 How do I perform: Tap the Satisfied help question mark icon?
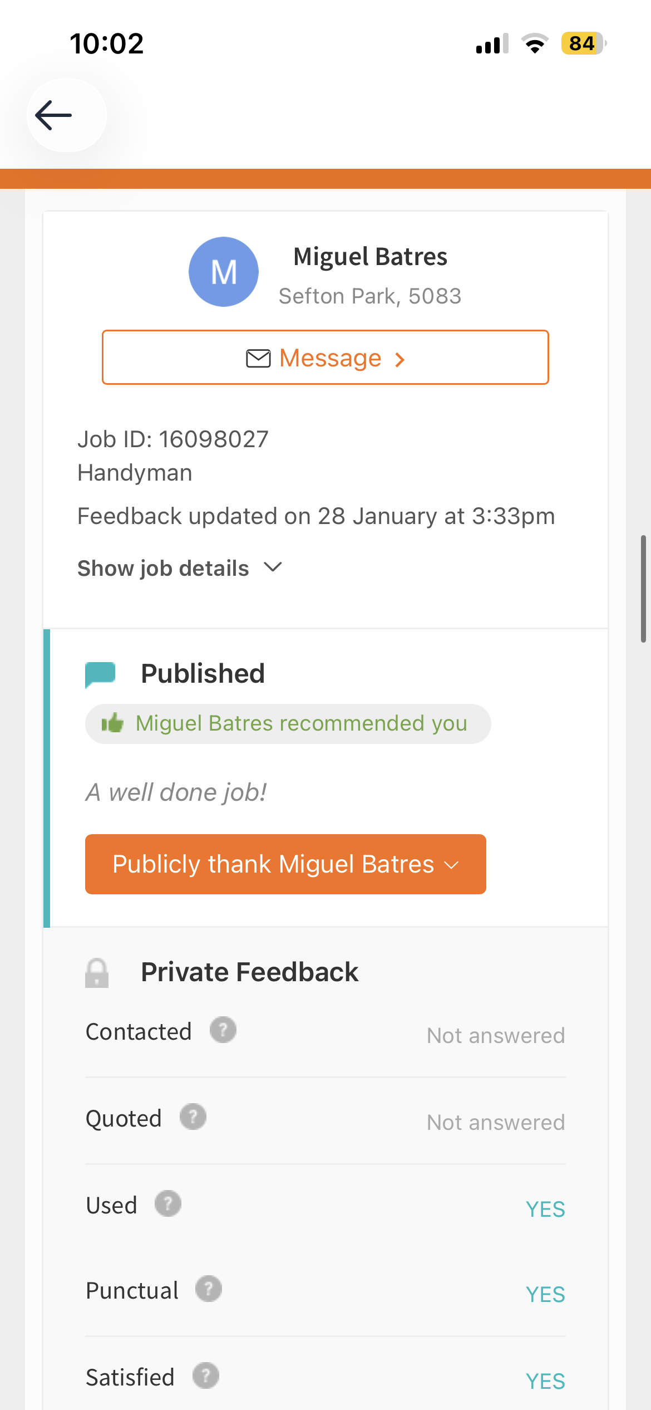point(206,1376)
